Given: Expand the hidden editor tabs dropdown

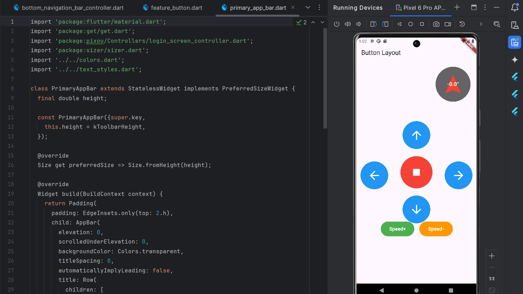Looking at the screenshot, I should [308, 7].
